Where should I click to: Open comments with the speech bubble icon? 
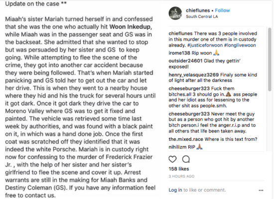(x=186, y=159)
